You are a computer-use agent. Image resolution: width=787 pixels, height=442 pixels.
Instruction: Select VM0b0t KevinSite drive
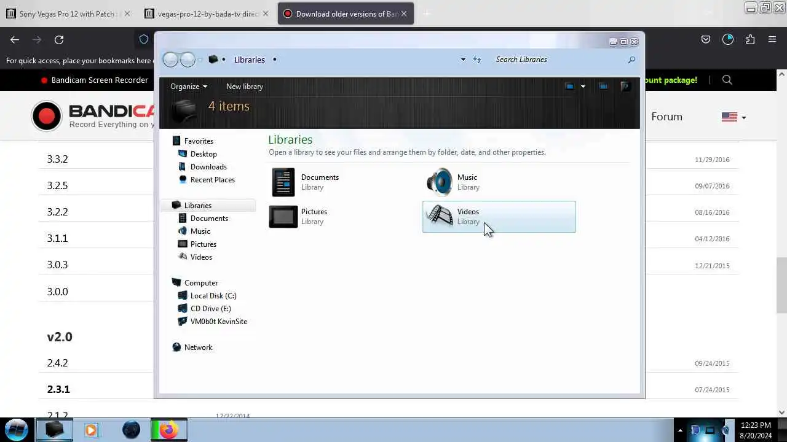(x=219, y=322)
